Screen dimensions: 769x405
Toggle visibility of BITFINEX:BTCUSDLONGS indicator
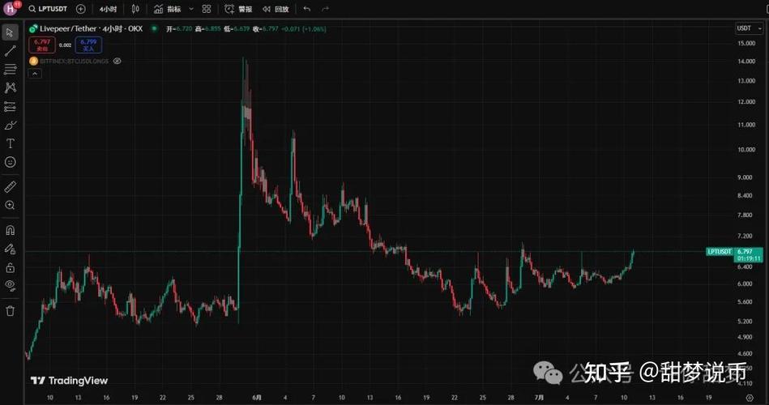pyautogui.click(x=117, y=61)
